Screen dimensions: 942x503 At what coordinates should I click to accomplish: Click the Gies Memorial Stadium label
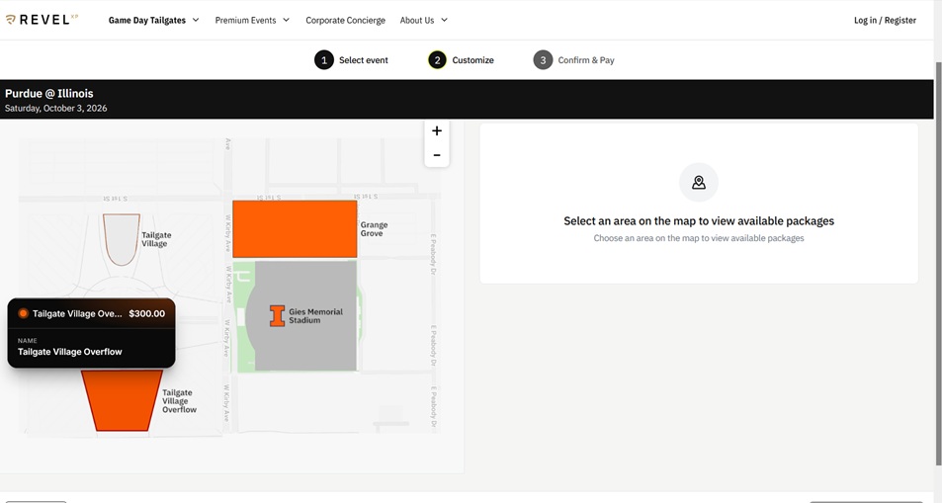point(315,316)
